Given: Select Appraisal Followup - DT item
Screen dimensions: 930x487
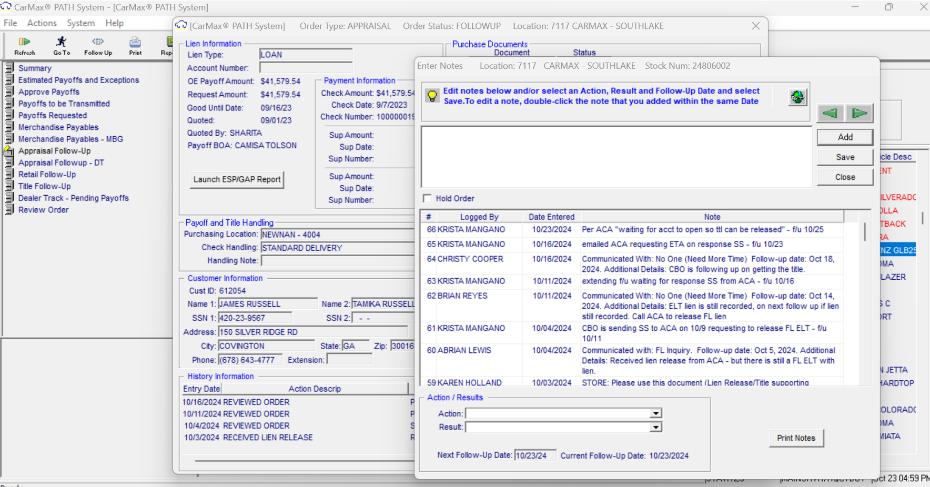Looking at the screenshot, I should [61, 163].
